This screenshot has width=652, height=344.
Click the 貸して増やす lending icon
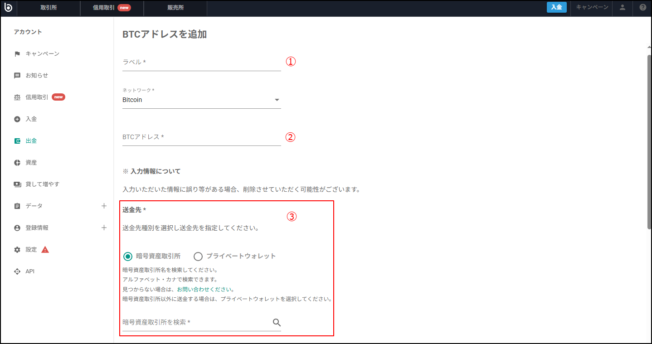pyautogui.click(x=17, y=184)
